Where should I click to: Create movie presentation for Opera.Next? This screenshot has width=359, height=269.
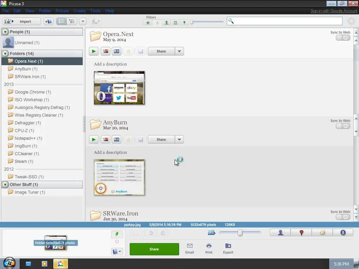[116, 51]
